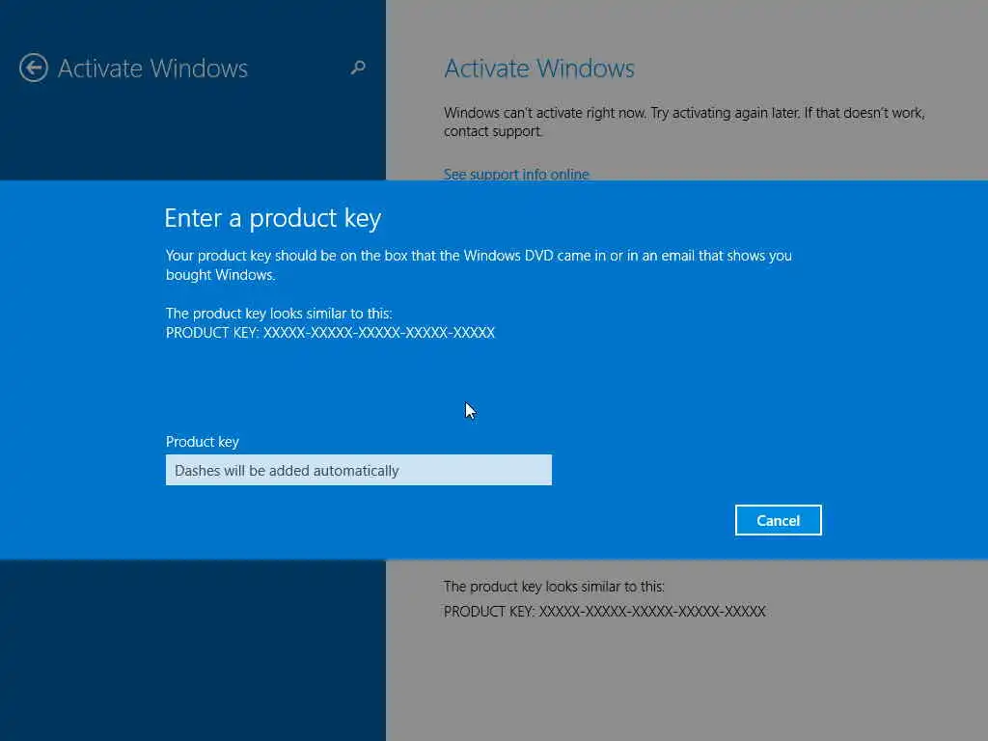This screenshot has width=988, height=741.
Task: Click the Activate Windows heading in right pane
Action: [x=538, y=69]
